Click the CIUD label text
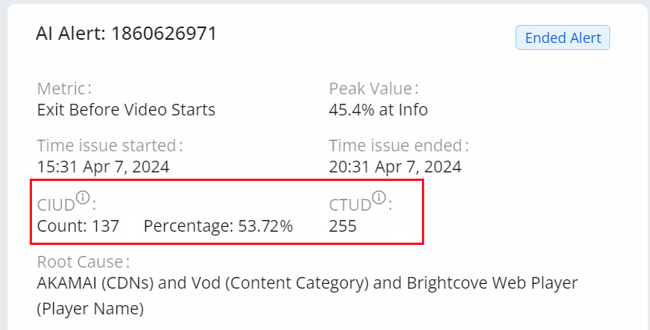 55,205
